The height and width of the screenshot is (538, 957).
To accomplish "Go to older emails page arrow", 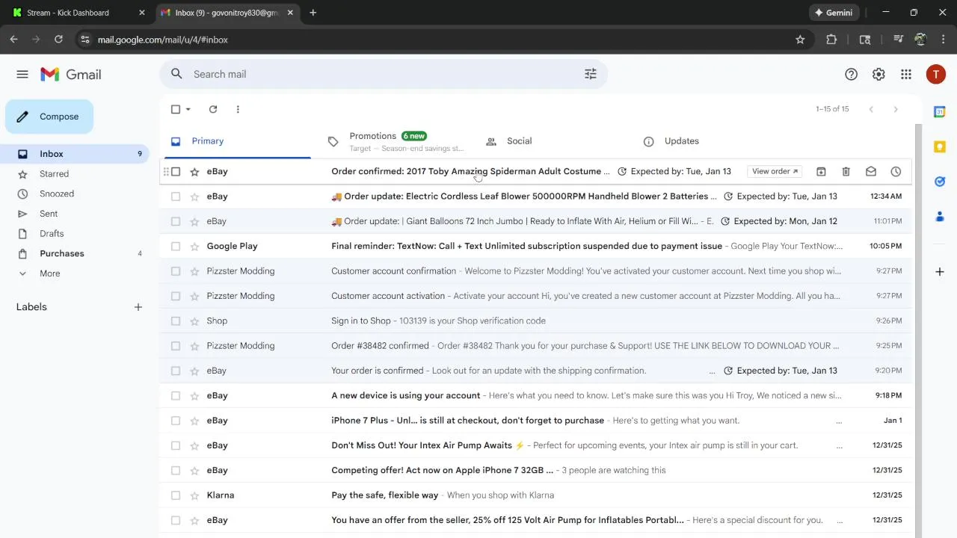I will click(x=896, y=109).
